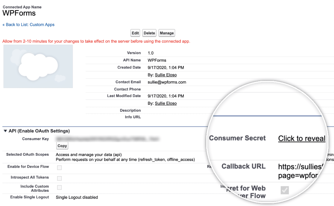The image size is (334, 206).
Task: Click to reveal the Consumer Secret
Action: [x=302, y=138]
